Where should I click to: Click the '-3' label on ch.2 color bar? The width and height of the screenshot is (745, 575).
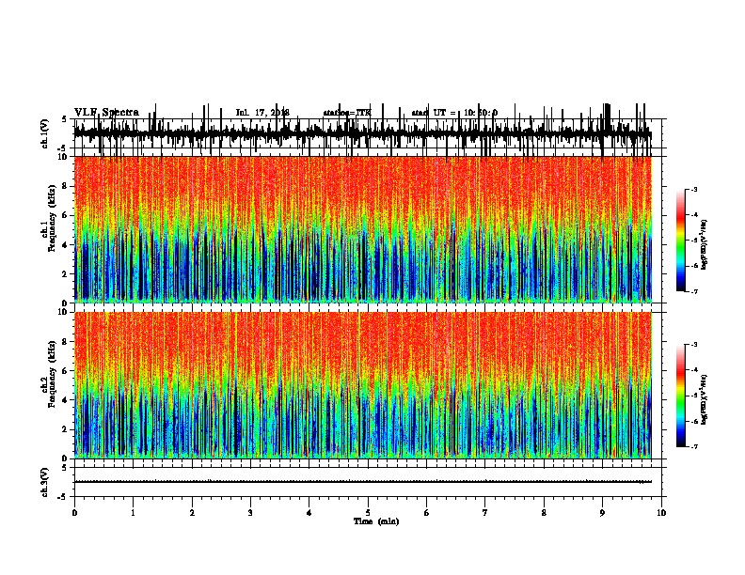pyautogui.click(x=693, y=345)
